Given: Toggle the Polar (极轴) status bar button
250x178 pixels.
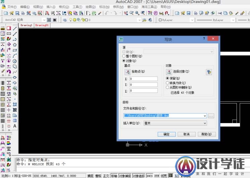Looking at the screenshot, I should 114,176.
